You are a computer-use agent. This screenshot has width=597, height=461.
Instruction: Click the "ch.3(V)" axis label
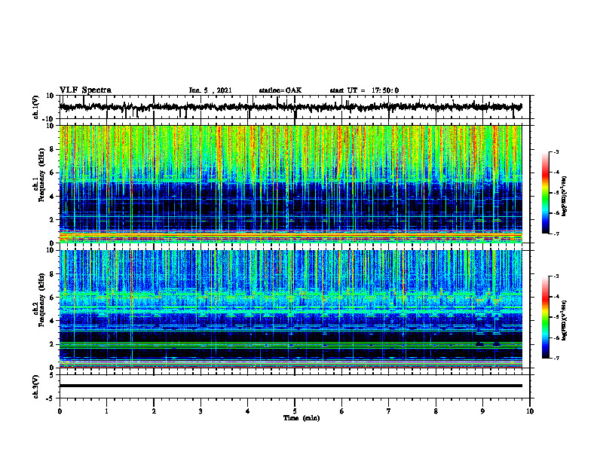point(36,386)
